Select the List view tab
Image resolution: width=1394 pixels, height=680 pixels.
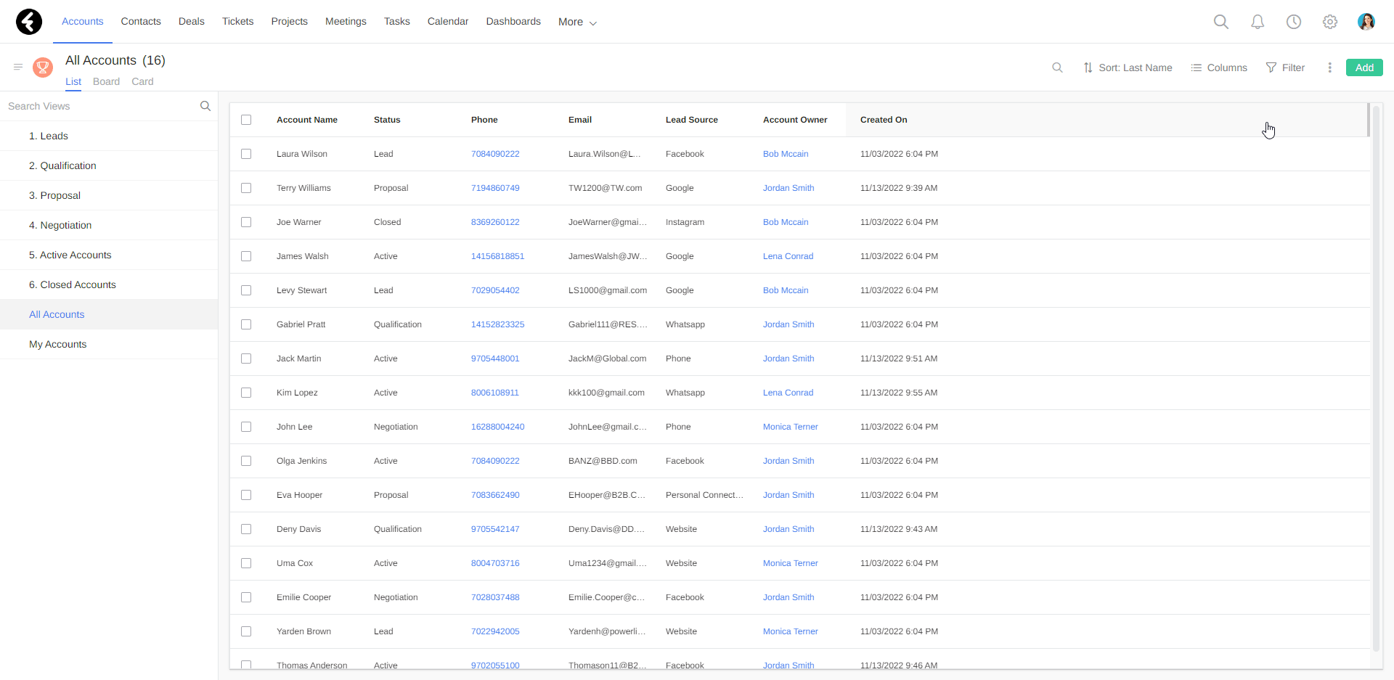73,81
